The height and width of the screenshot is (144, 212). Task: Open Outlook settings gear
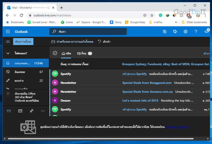tap(185, 32)
